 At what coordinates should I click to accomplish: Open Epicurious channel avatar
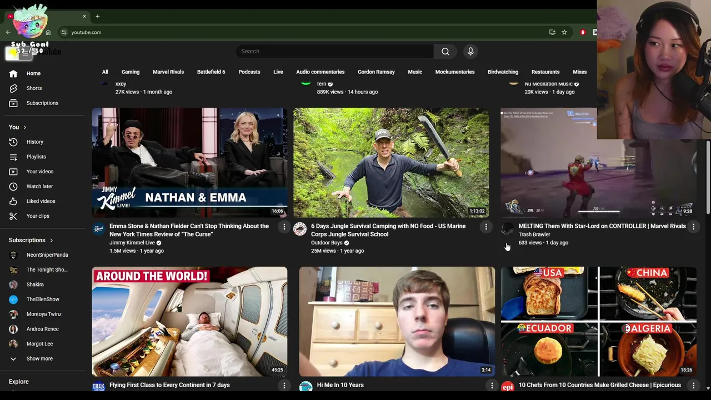click(x=507, y=387)
